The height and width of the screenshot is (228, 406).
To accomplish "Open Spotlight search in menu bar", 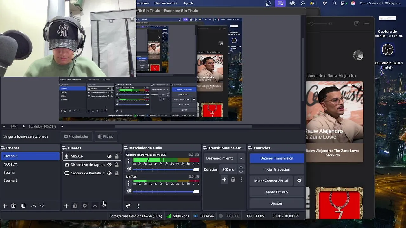I will [335, 3].
